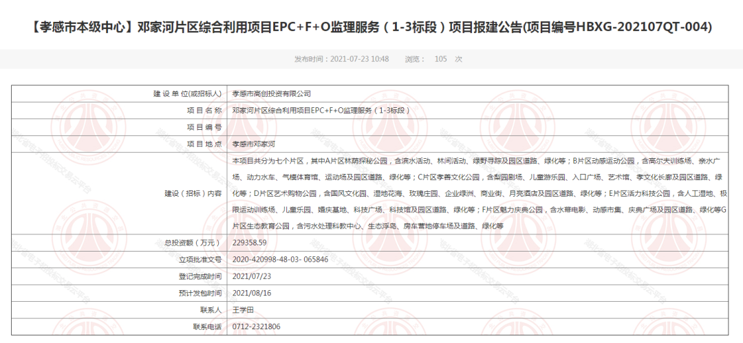Click the publish time 2021-07-23 10:48
743x343 pixels.
click(x=341, y=59)
